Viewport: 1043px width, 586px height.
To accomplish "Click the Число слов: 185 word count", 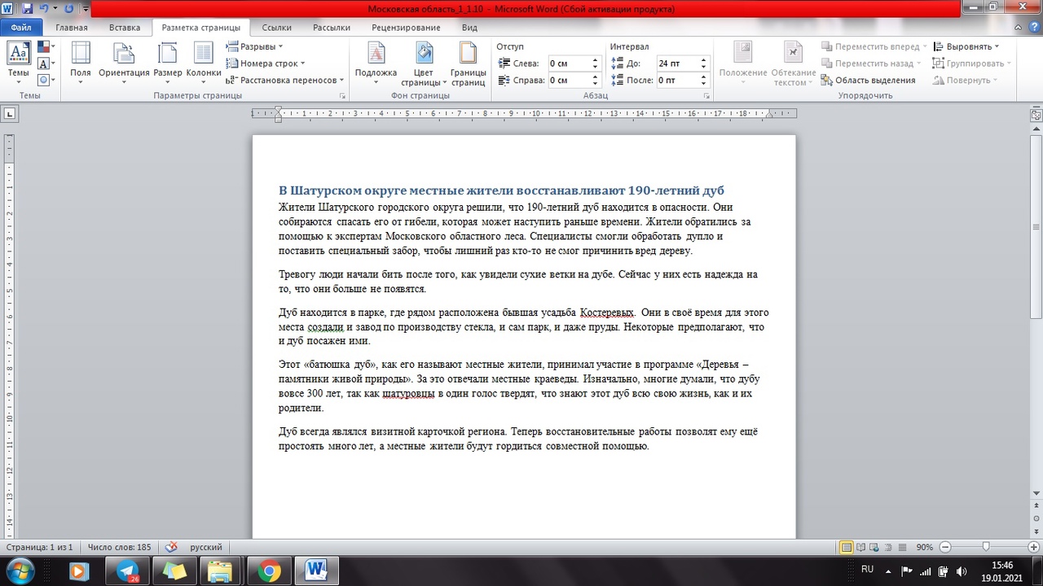I will pos(119,547).
